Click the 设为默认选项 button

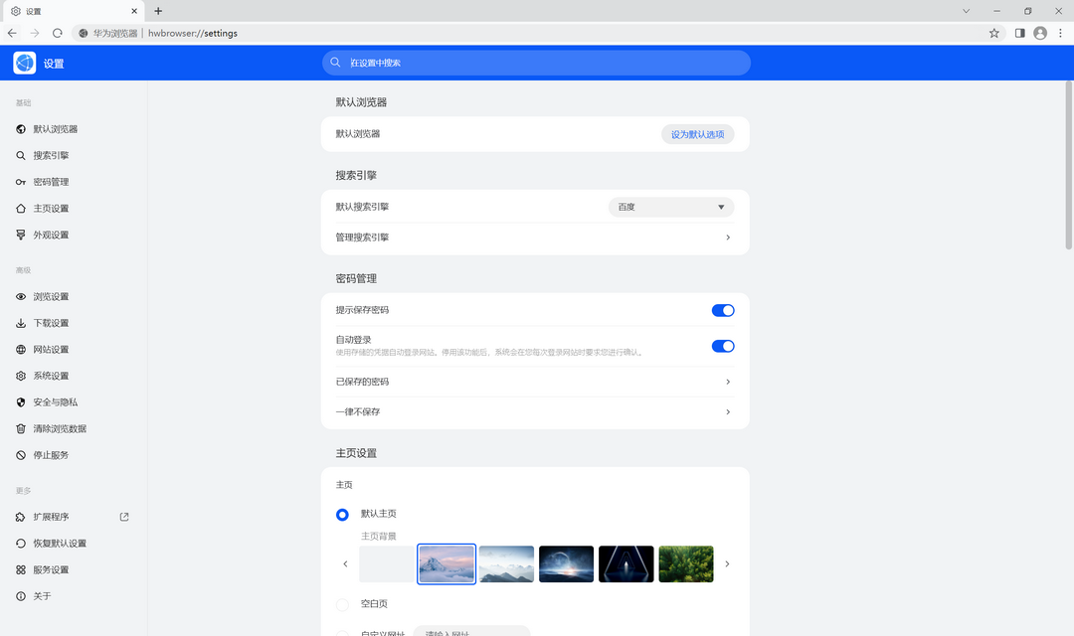(x=697, y=133)
